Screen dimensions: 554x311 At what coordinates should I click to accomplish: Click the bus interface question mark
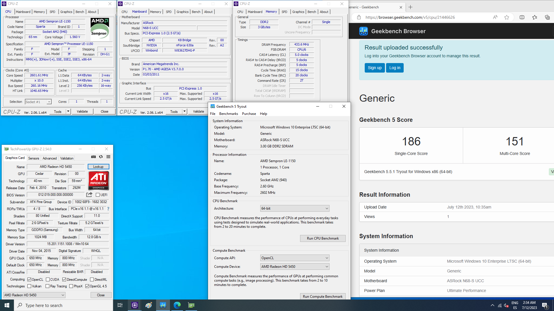point(108,209)
